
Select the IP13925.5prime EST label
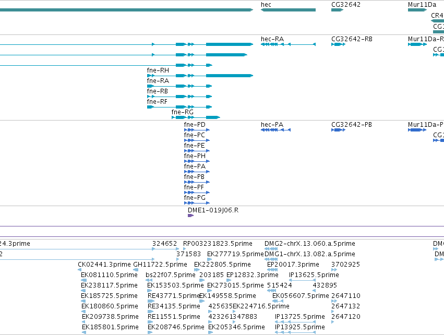click(x=299, y=328)
